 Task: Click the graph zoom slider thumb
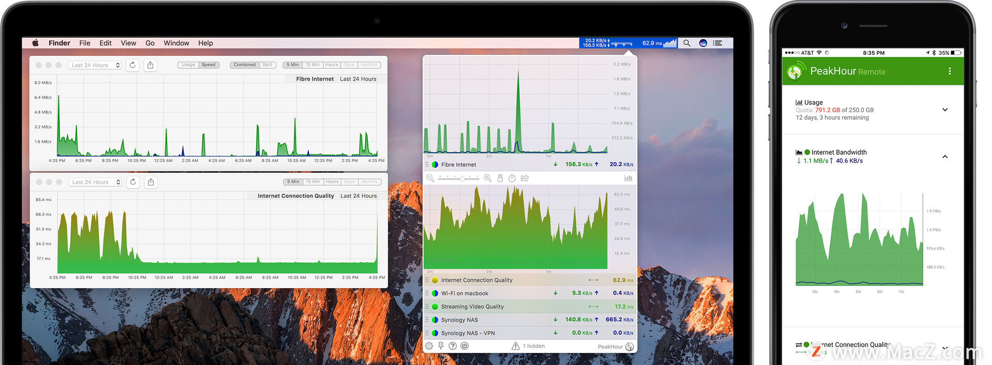pyautogui.click(x=462, y=178)
